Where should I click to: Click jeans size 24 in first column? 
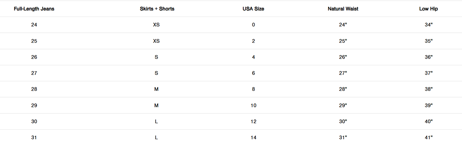pos(34,25)
